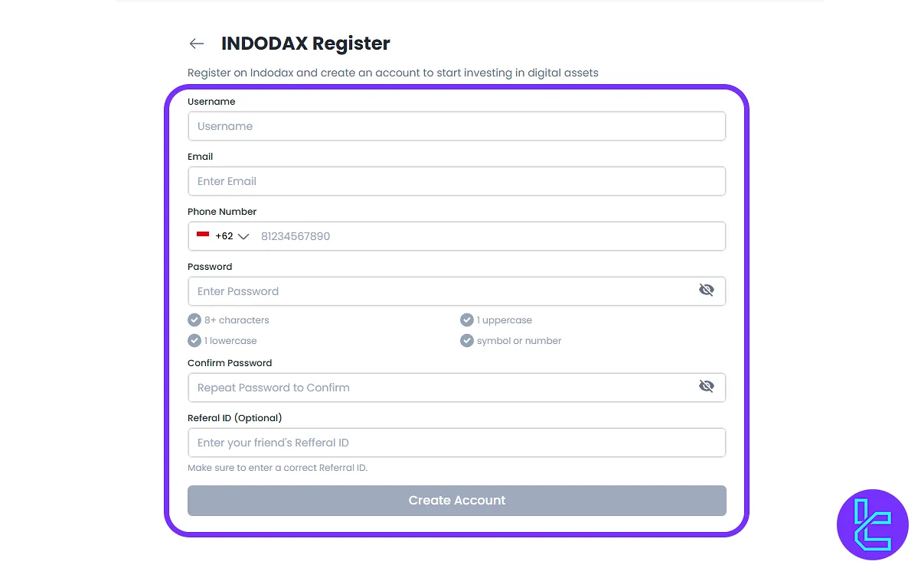Toggle Confirm Password visibility eye
This screenshot has width=921, height=571.
[x=706, y=387]
